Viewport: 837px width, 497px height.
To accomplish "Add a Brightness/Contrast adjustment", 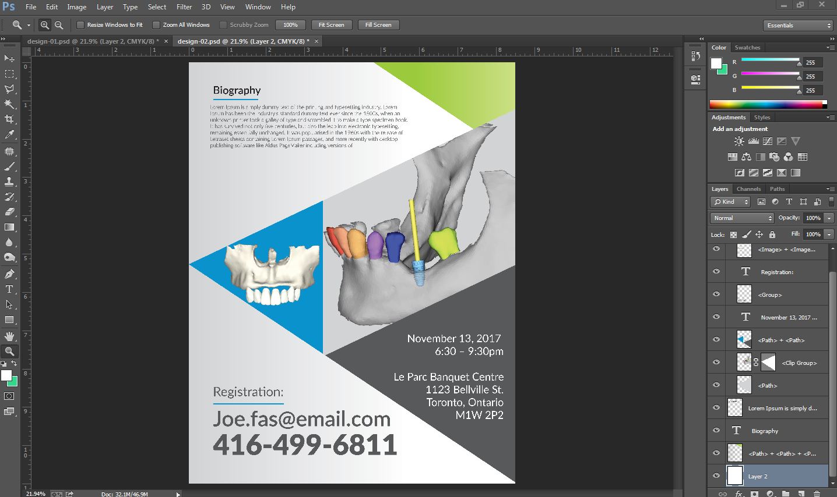I will (739, 141).
